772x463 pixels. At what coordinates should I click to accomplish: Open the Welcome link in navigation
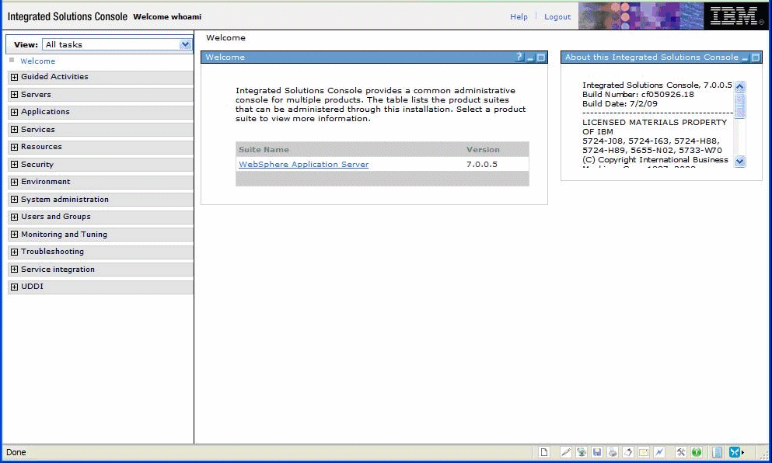tap(37, 61)
